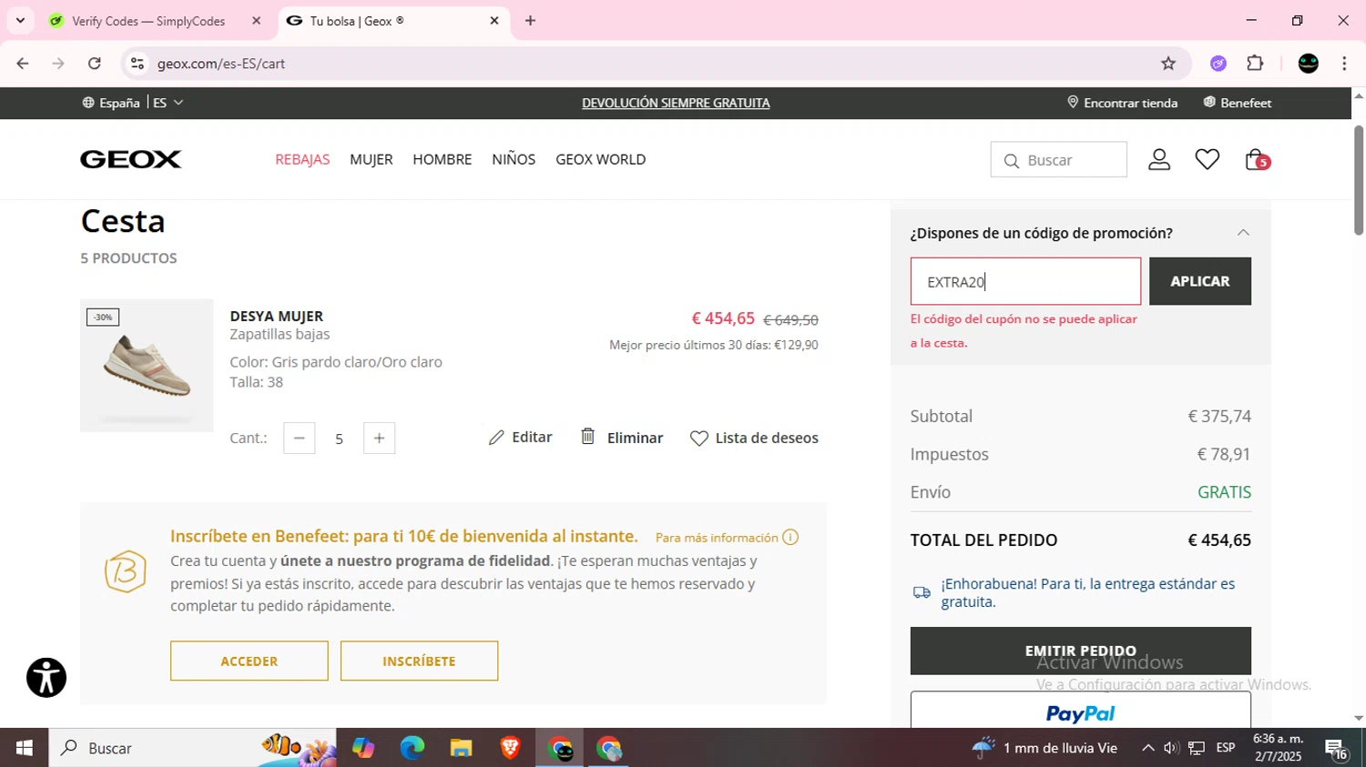Open the DESYA sneaker product thumbnail
This screenshot has width=1366, height=767.
[x=147, y=365]
